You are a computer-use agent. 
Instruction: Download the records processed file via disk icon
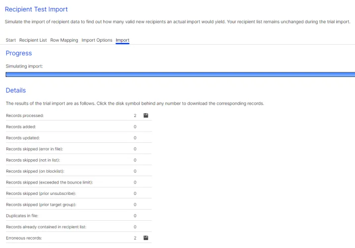(146, 116)
